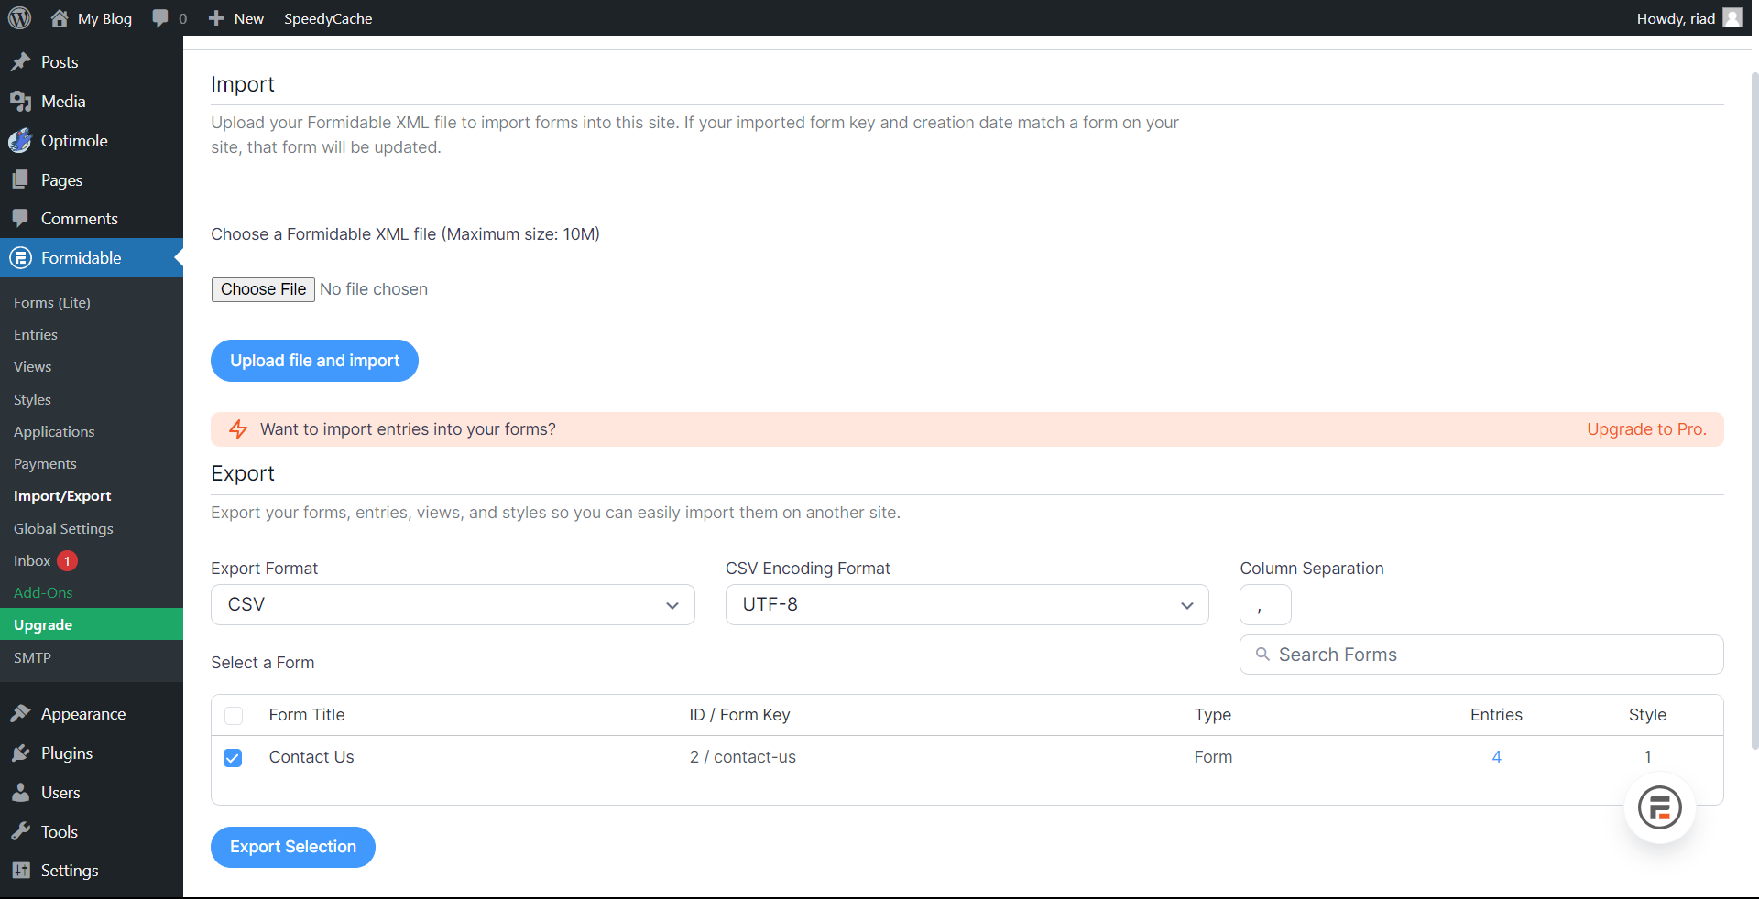Screen dimensions: 1759x899
Task: Click the Posts sidebar icon
Action: [20, 61]
